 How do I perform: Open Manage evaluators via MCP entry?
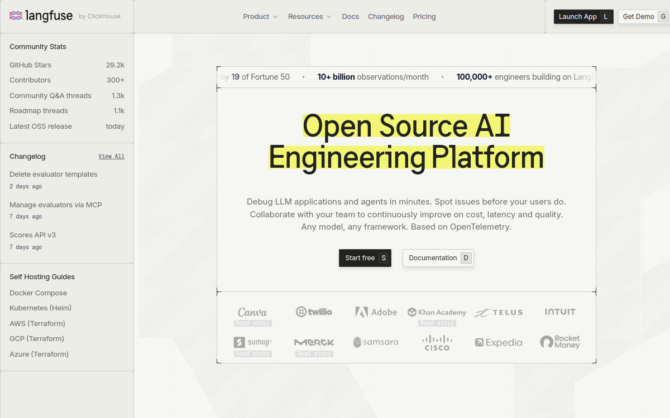pos(56,205)
